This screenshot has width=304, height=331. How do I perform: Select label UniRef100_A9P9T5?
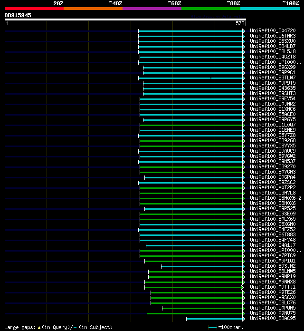(x=273, y=83)
